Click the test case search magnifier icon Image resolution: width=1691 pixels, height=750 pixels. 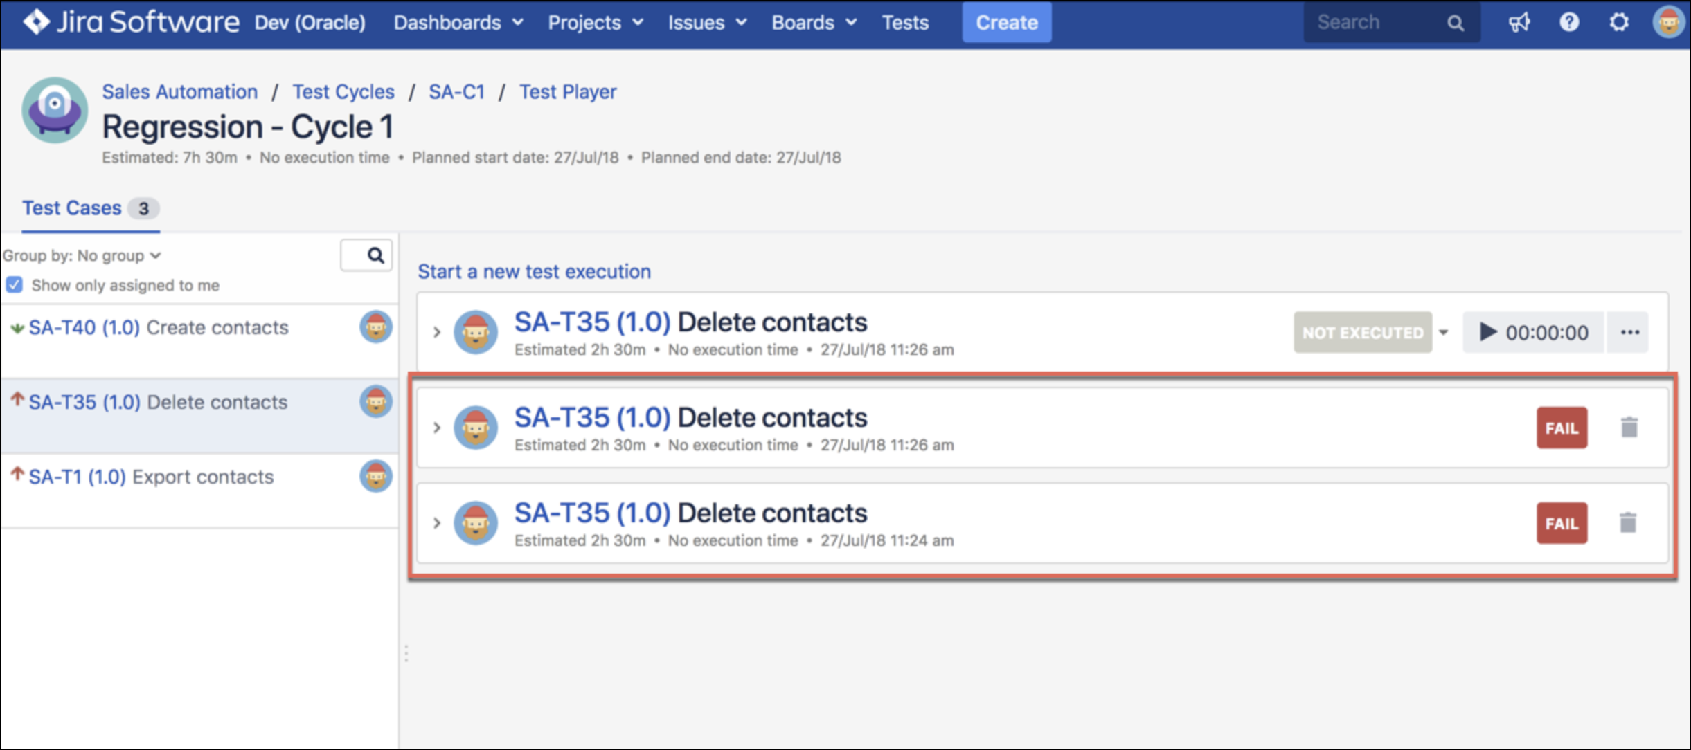coord(375,255)
